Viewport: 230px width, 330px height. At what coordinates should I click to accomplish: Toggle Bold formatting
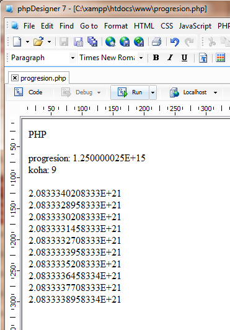(x=156, y=58)
